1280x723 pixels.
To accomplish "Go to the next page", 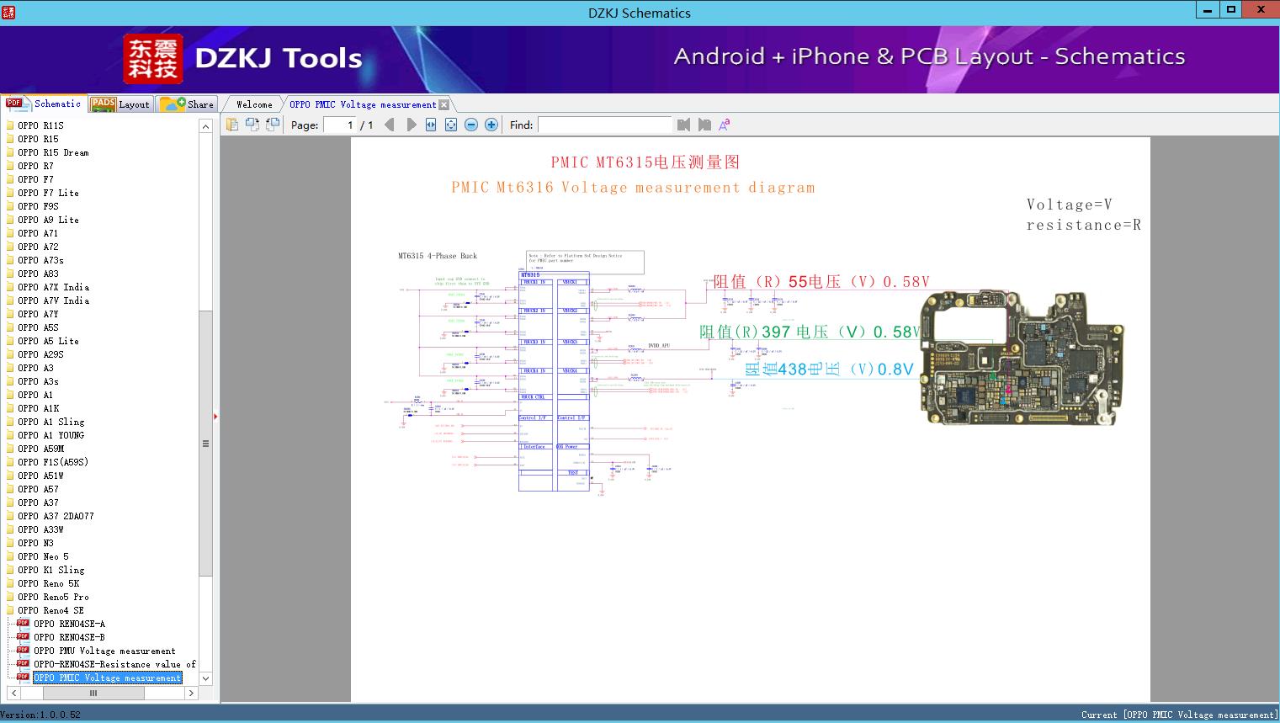I will (x=411, y=125).
